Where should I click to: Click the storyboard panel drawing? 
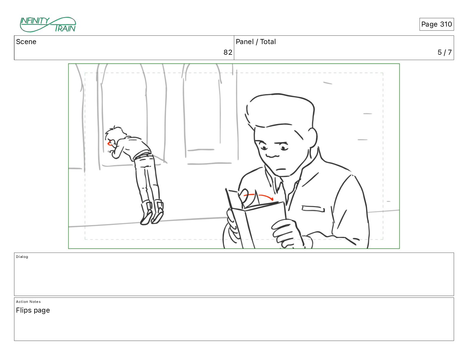(234, 156)
